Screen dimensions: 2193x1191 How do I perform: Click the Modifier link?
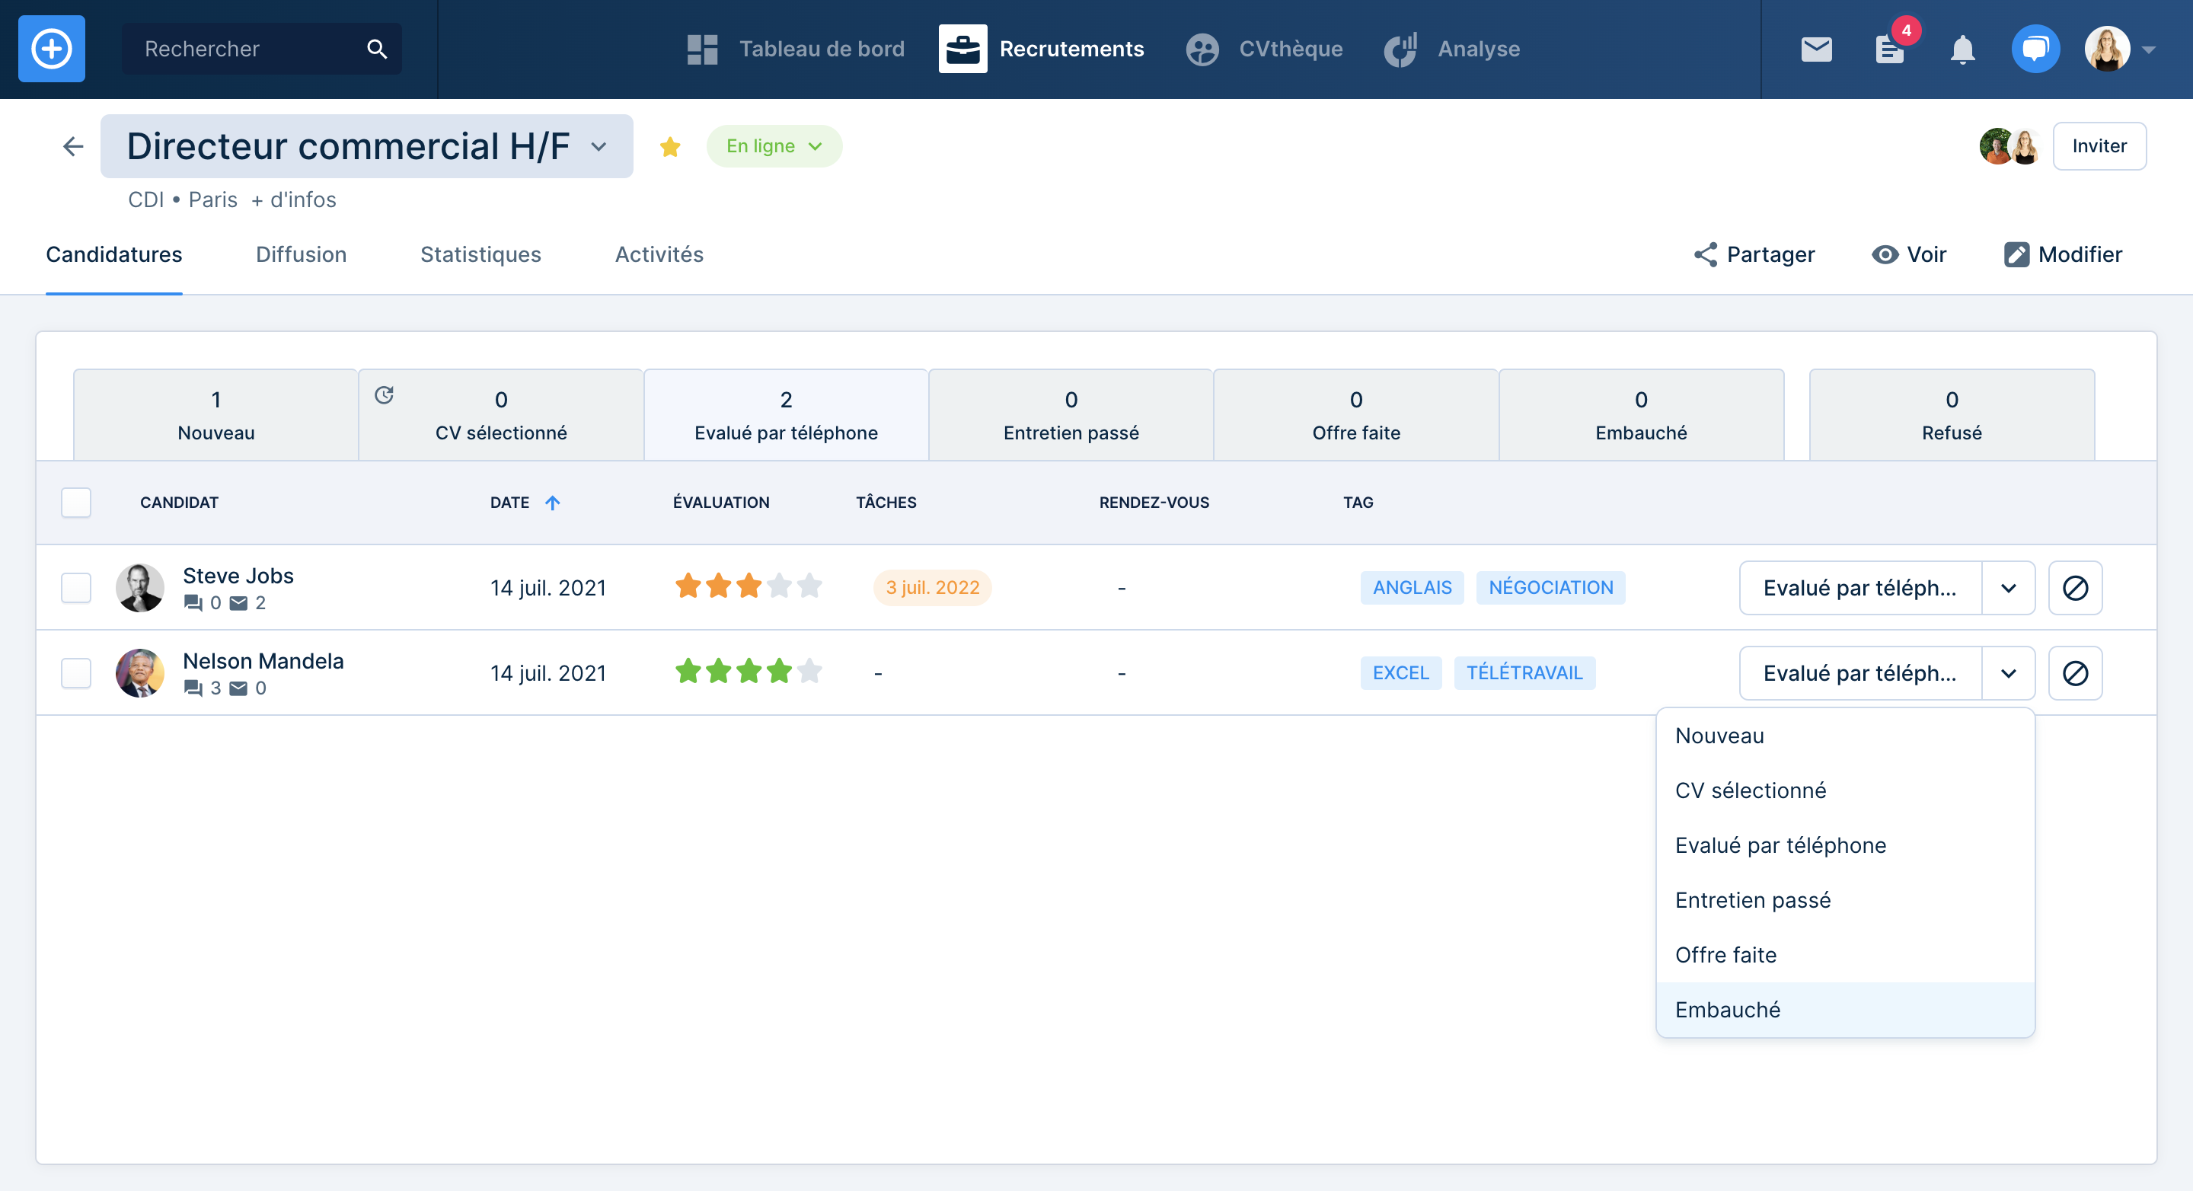coord(2063,254)
